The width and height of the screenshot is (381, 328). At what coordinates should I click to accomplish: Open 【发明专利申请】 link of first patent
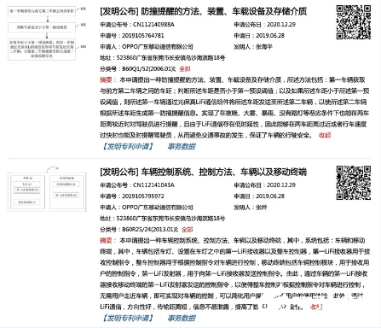(x=128, y=146)
